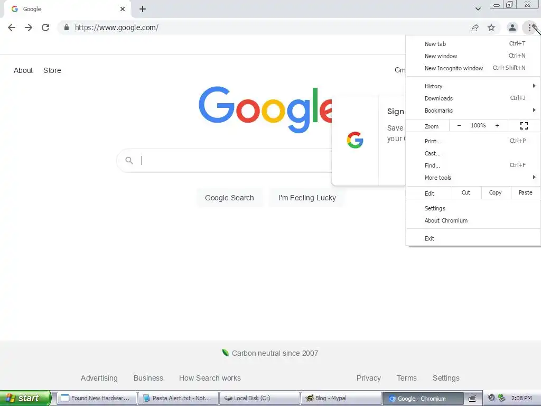Switch to Found New Hardware taskbar item
The image size is (541, 406).
point(96,399)
